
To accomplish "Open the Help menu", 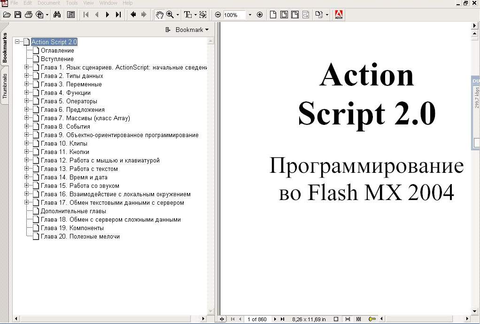I will [127, 3].
